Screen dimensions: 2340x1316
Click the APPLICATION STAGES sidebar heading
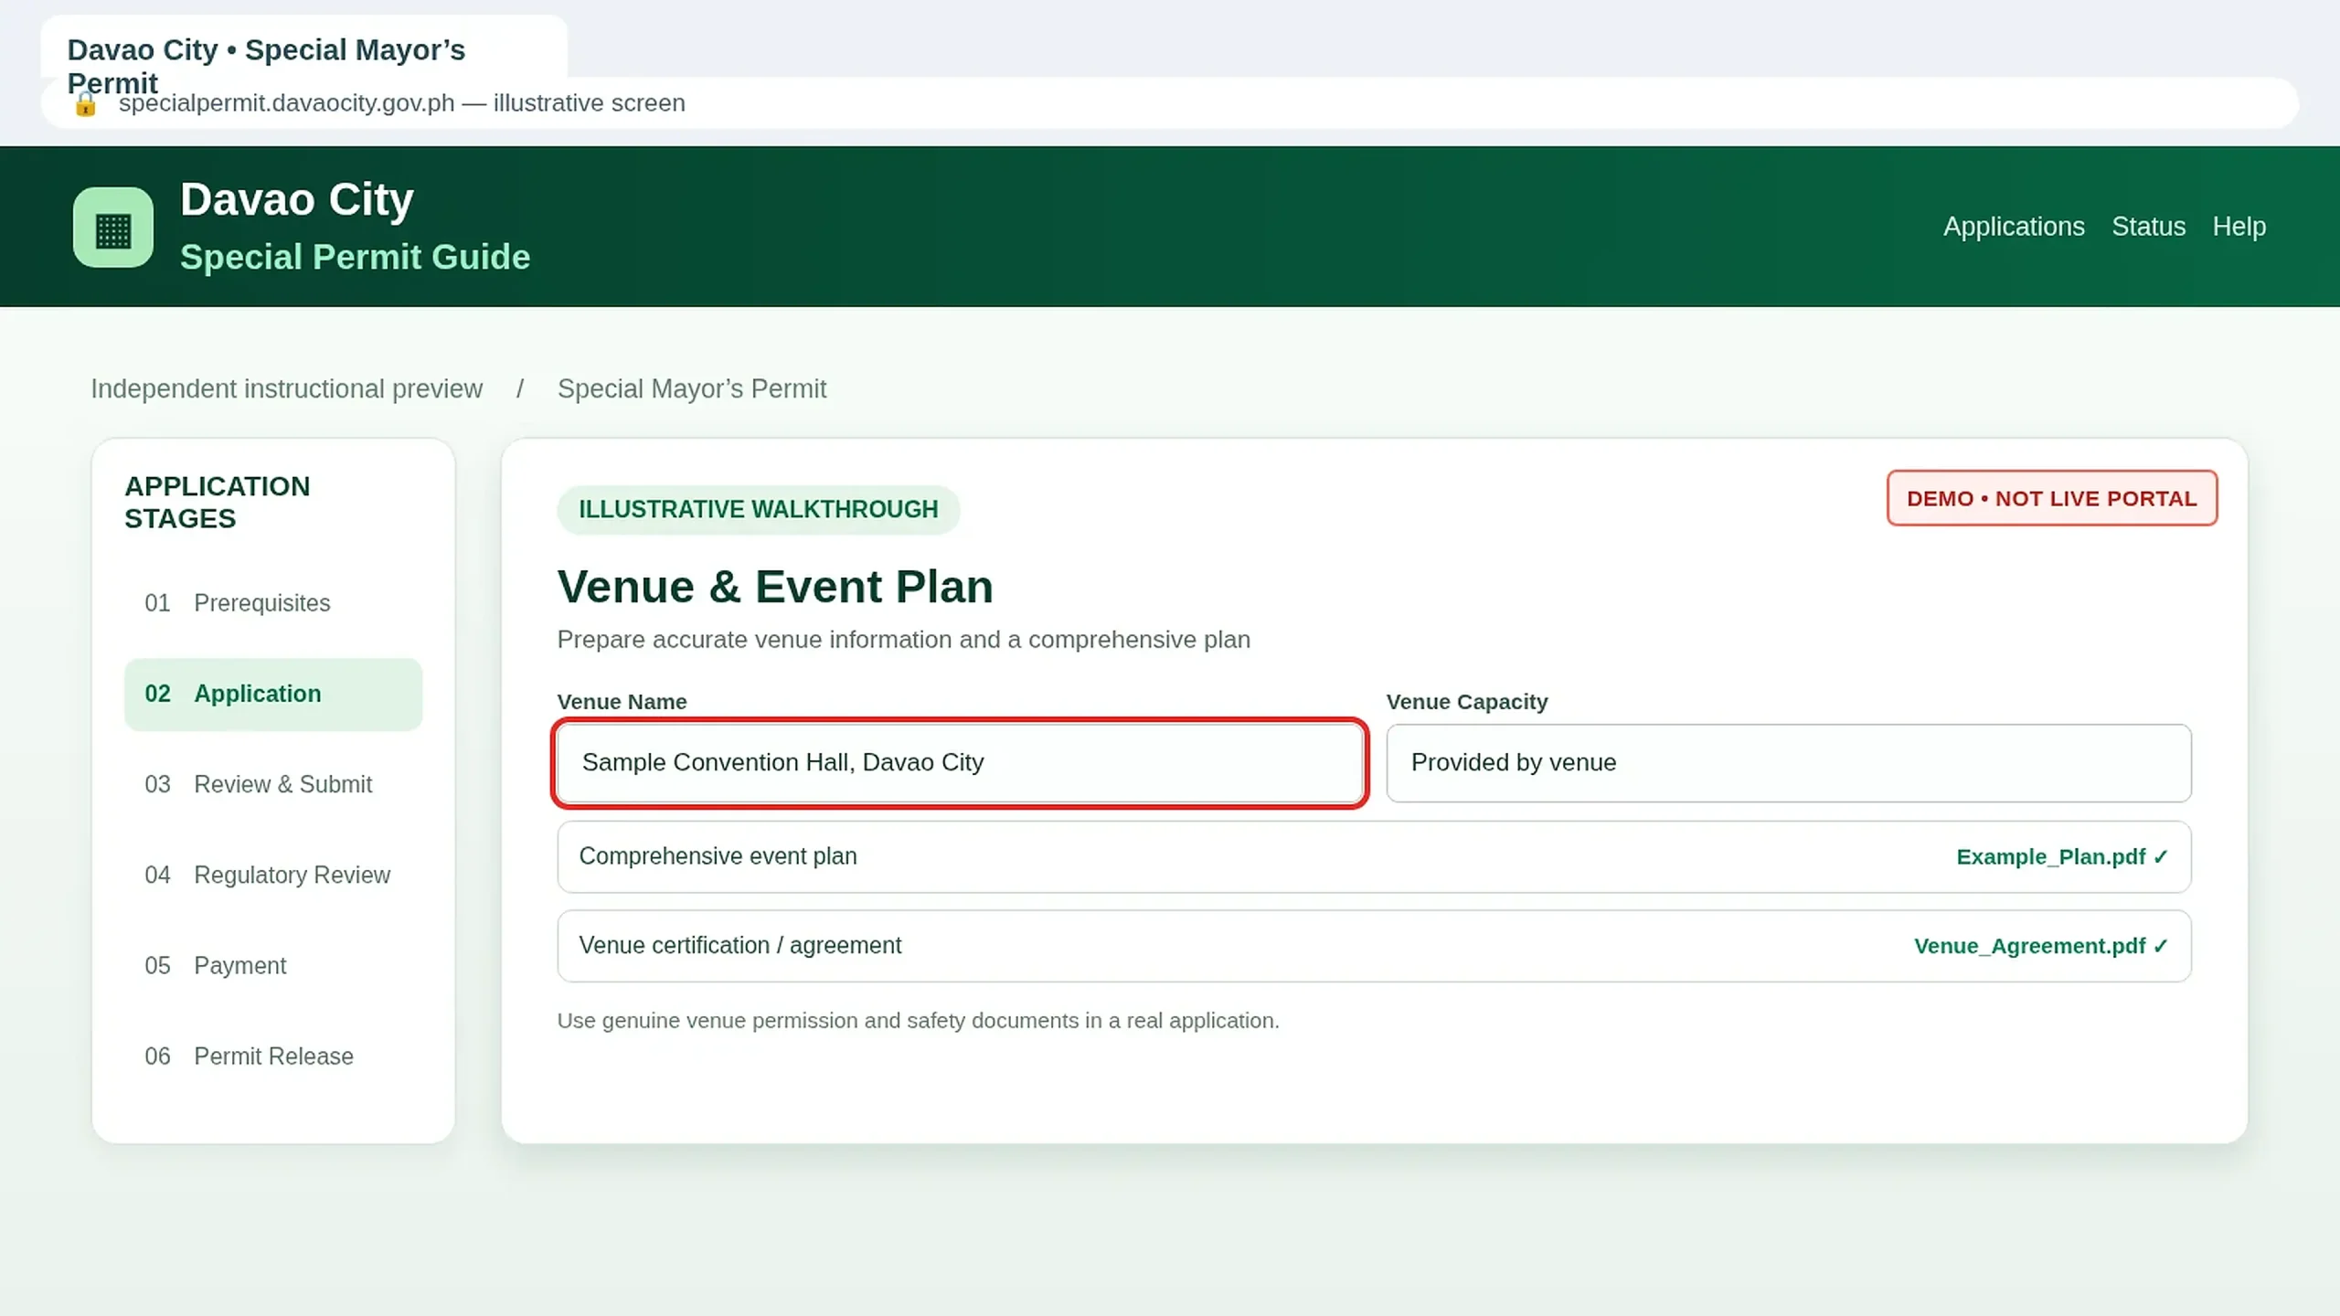[x=218, y=503]
